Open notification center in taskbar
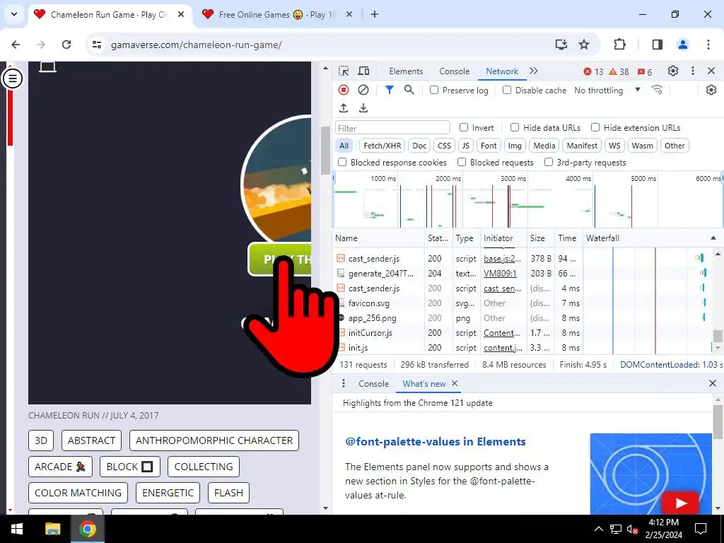 click(x=701, y=529)
